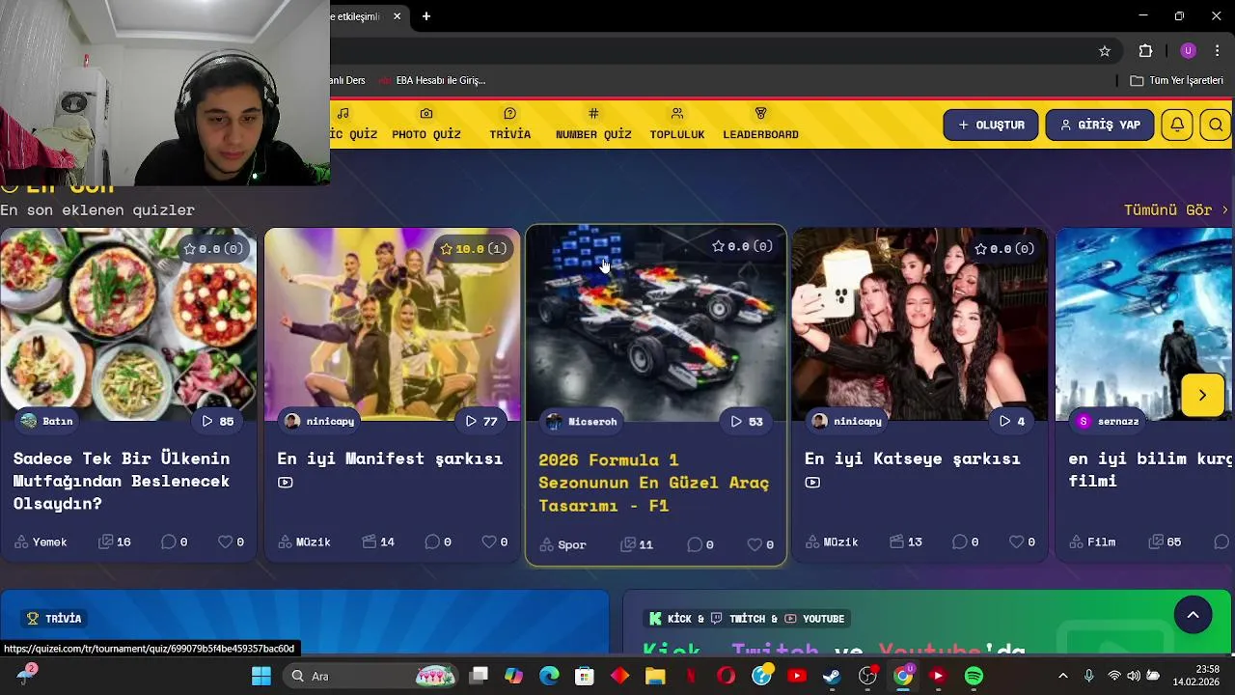
Task: Open Steam from the taskbar
Action: [832, 676]
